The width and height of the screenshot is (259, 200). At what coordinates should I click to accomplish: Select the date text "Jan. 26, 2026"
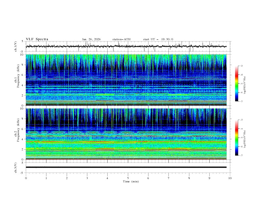(91, 39)
